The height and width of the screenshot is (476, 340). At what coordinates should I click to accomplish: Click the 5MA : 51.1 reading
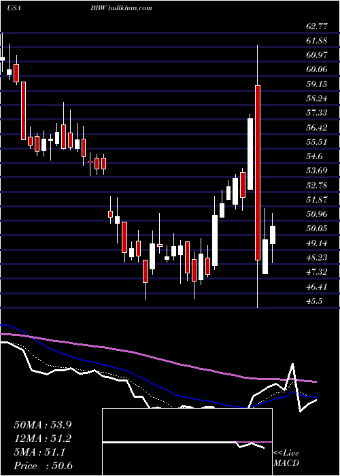point(39,453)
